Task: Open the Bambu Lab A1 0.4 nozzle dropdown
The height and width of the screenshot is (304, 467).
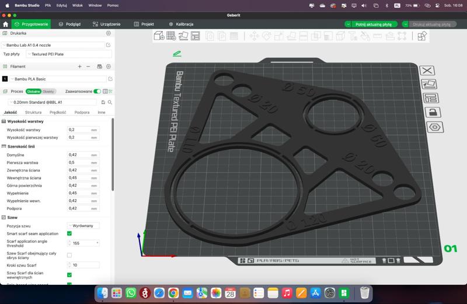Action: (x=53, y=45)
